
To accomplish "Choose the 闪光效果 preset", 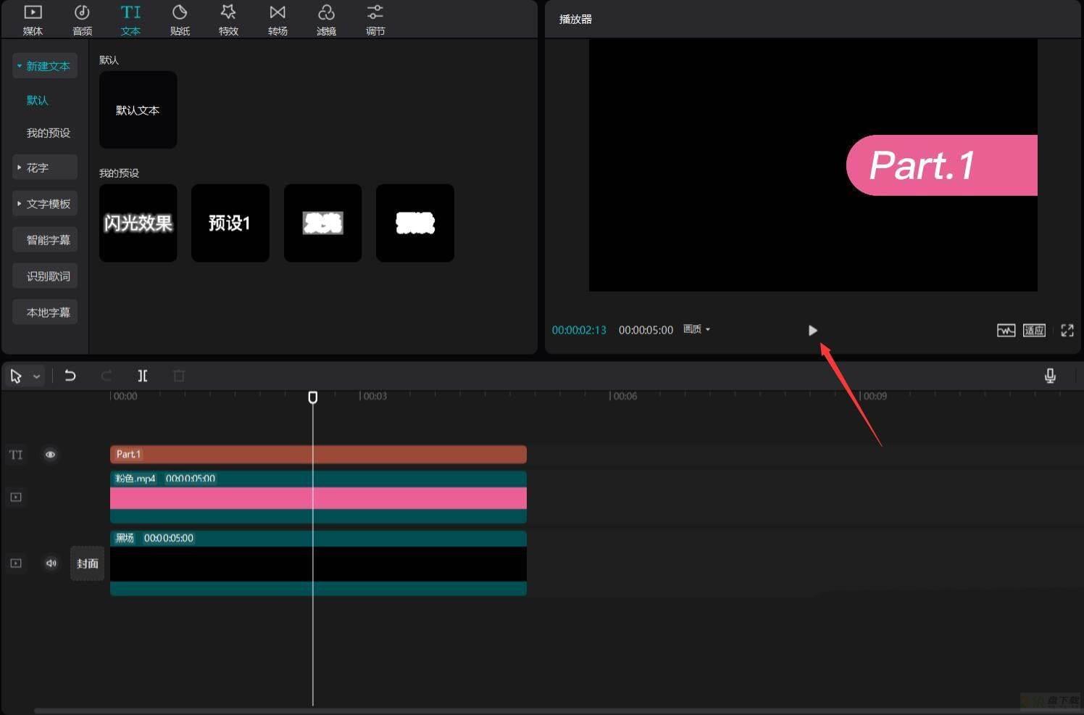I will coord(138,223).
